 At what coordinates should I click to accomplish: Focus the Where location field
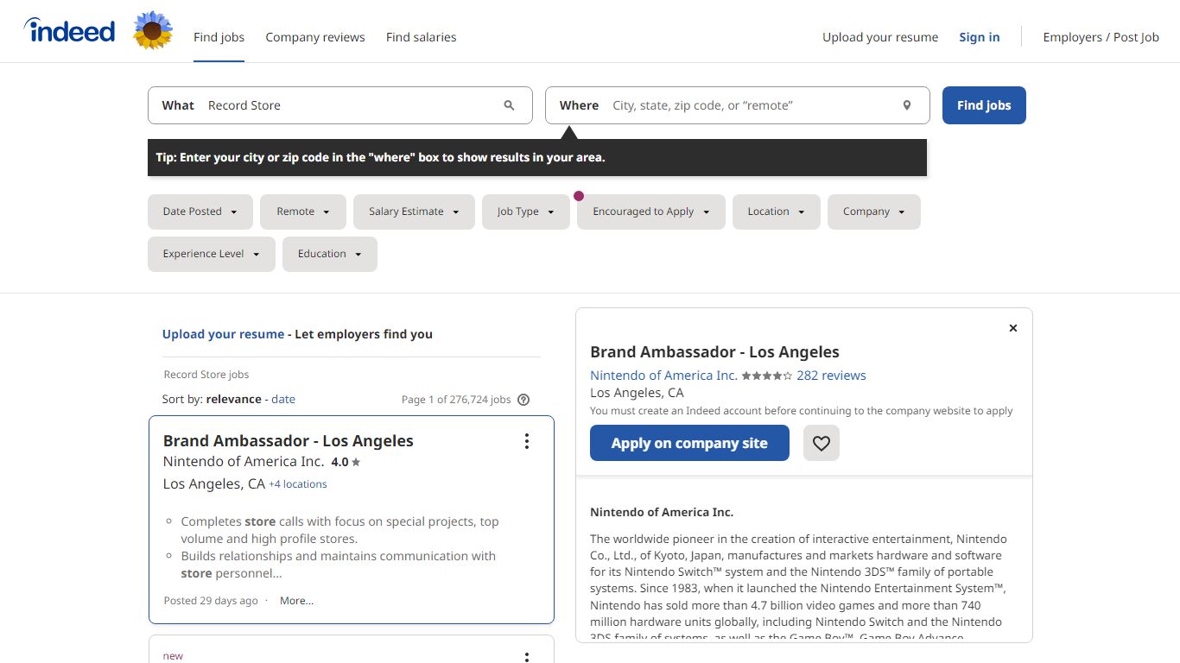[738, 105]
